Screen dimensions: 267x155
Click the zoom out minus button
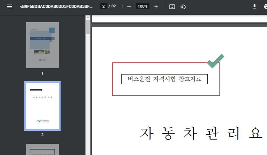(129, 7)
